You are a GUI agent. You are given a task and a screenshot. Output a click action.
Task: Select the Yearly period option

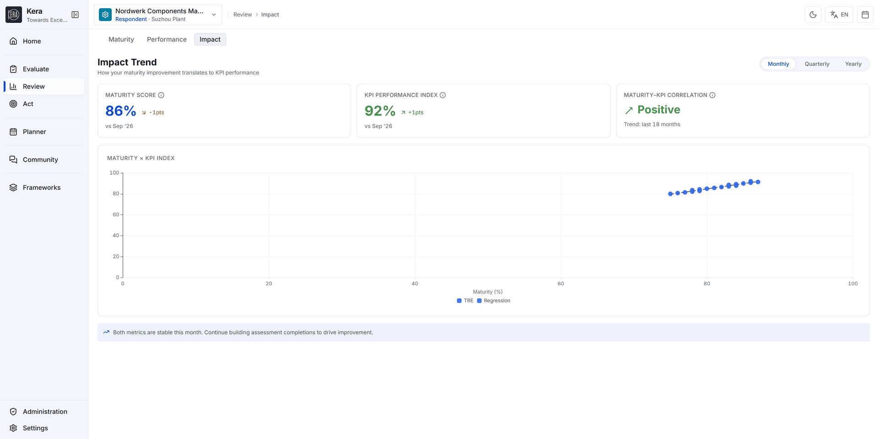point(853,64)
